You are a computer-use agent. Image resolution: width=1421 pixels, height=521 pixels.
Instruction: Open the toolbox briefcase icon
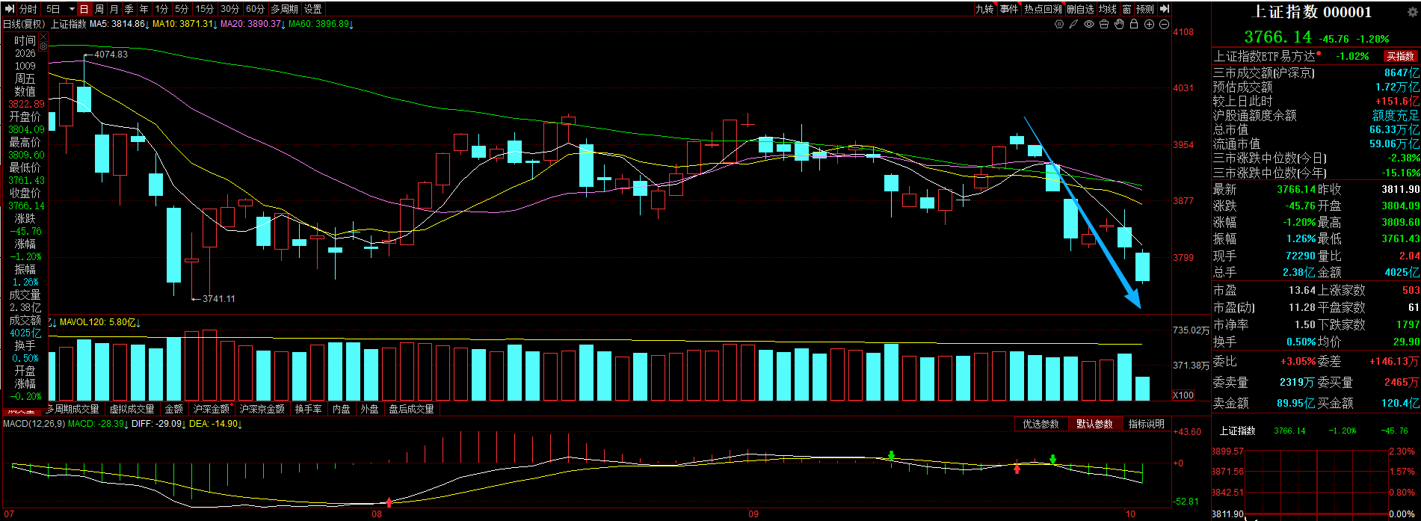[1104, 24]
